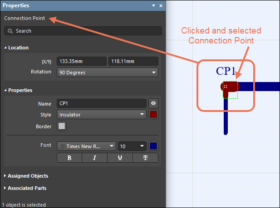Click the Search field in Properties
The height and width of the screenshot is (208, 280).
pos(83,31)
